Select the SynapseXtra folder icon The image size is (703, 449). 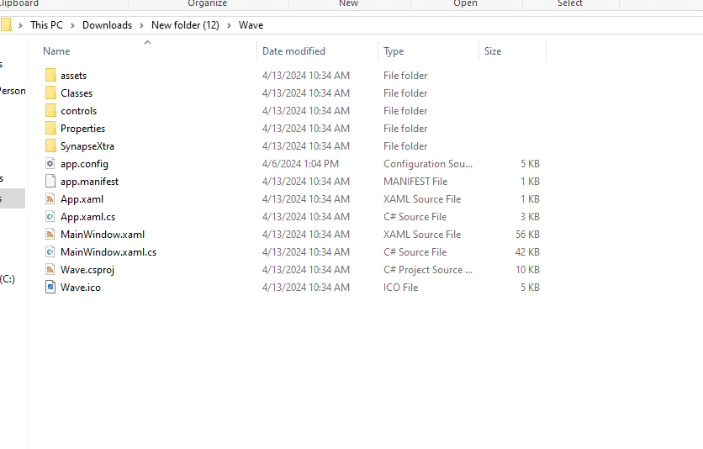(50, 146)
